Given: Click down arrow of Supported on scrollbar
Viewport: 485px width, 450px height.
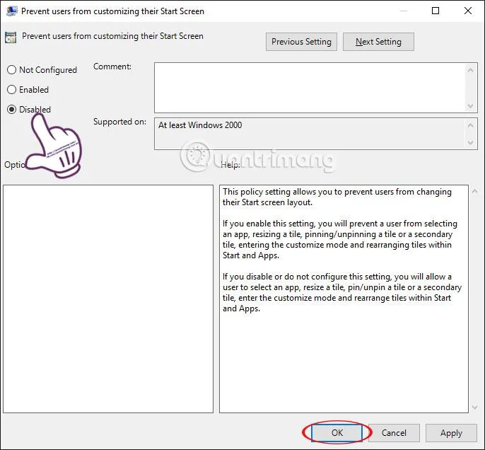Looking at the screenshot, I should (x=470, y=143).
